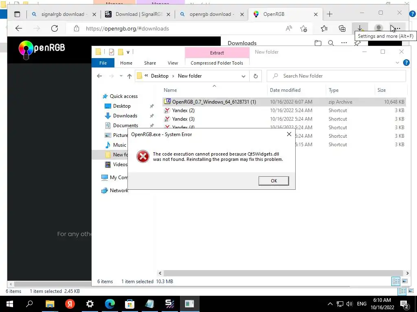Viewport: 417px width, 312px height.
Task: Reload the openrgb.org page
Action: point(55,28)
